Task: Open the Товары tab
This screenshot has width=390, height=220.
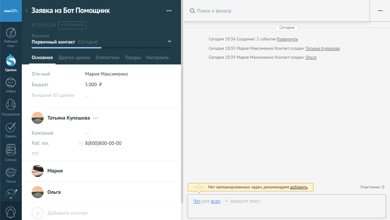Action: tap(133, 58)
